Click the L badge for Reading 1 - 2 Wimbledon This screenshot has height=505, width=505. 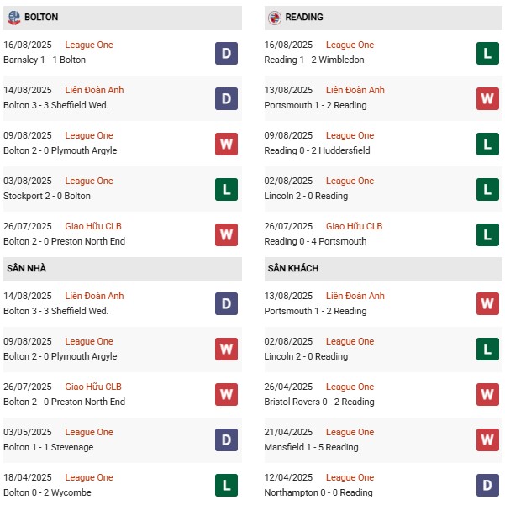click(487, 53)
